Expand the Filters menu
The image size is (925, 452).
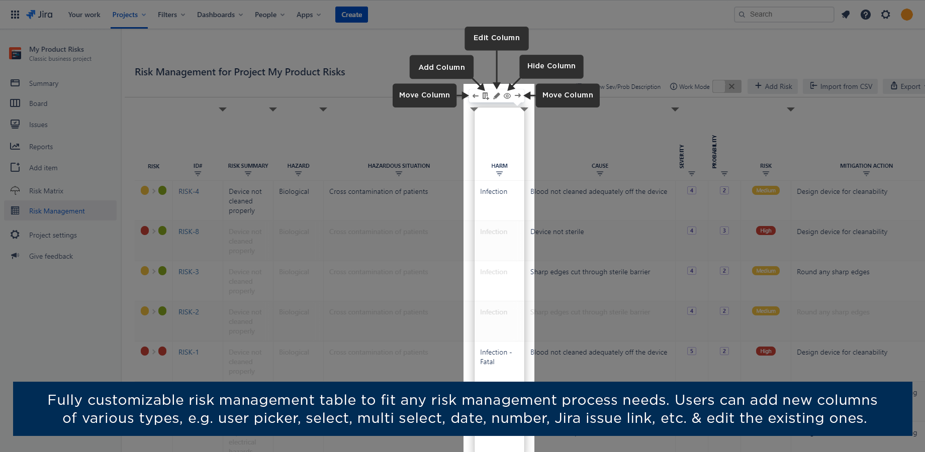171,15
